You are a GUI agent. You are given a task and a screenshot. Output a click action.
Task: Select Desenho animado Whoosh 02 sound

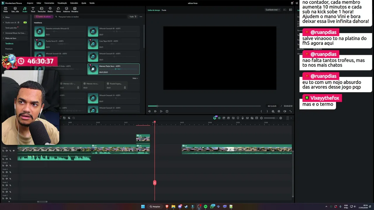point(60,31)
